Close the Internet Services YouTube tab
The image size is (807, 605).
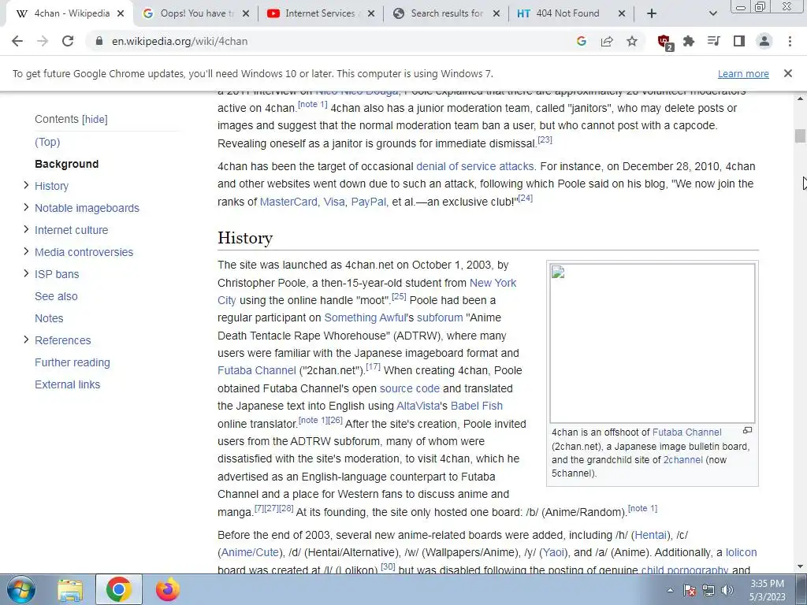click(x=371, y=13)
